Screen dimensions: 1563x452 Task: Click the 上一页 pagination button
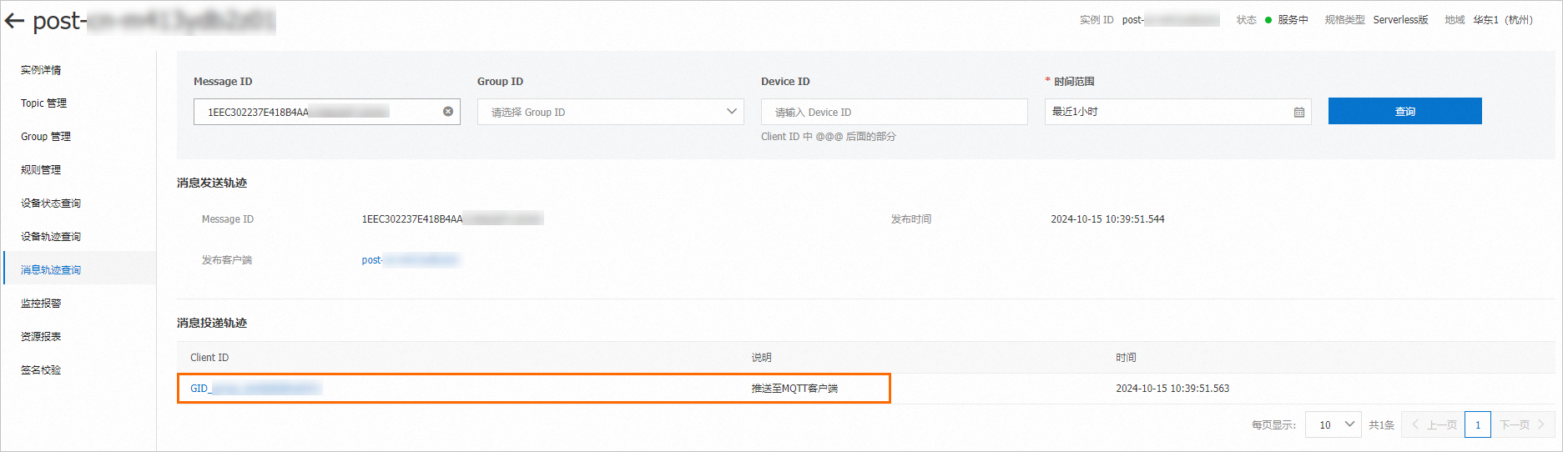[x=1434, y=424]
